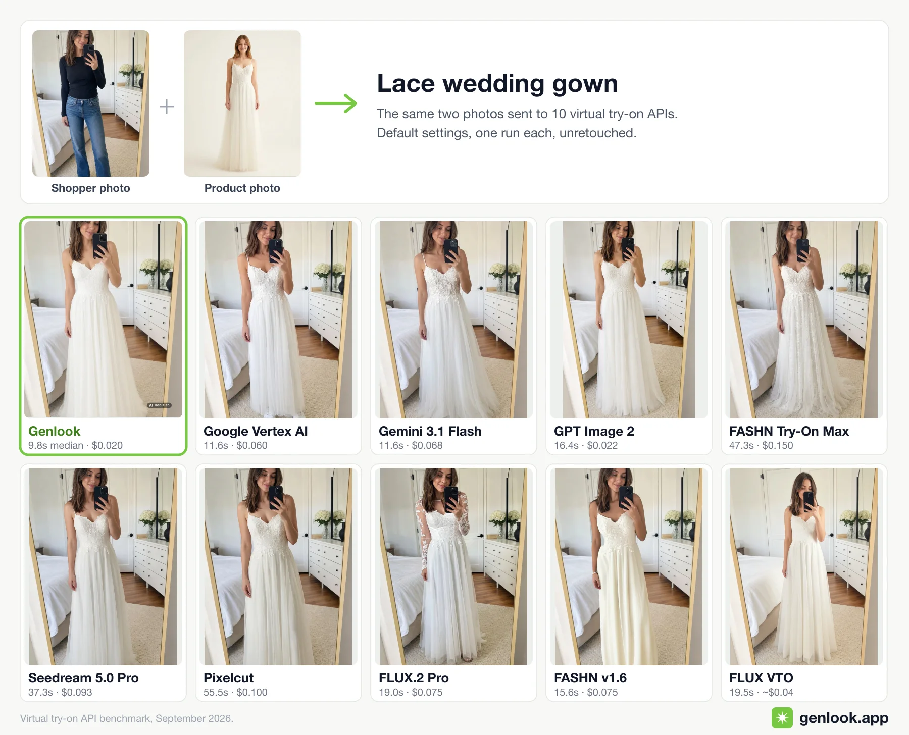The width and height of the screenshot is (909, 735).
Task: Click the "Virtual try-on API benchmark, September 2026." footer
Action: (127, 718)
